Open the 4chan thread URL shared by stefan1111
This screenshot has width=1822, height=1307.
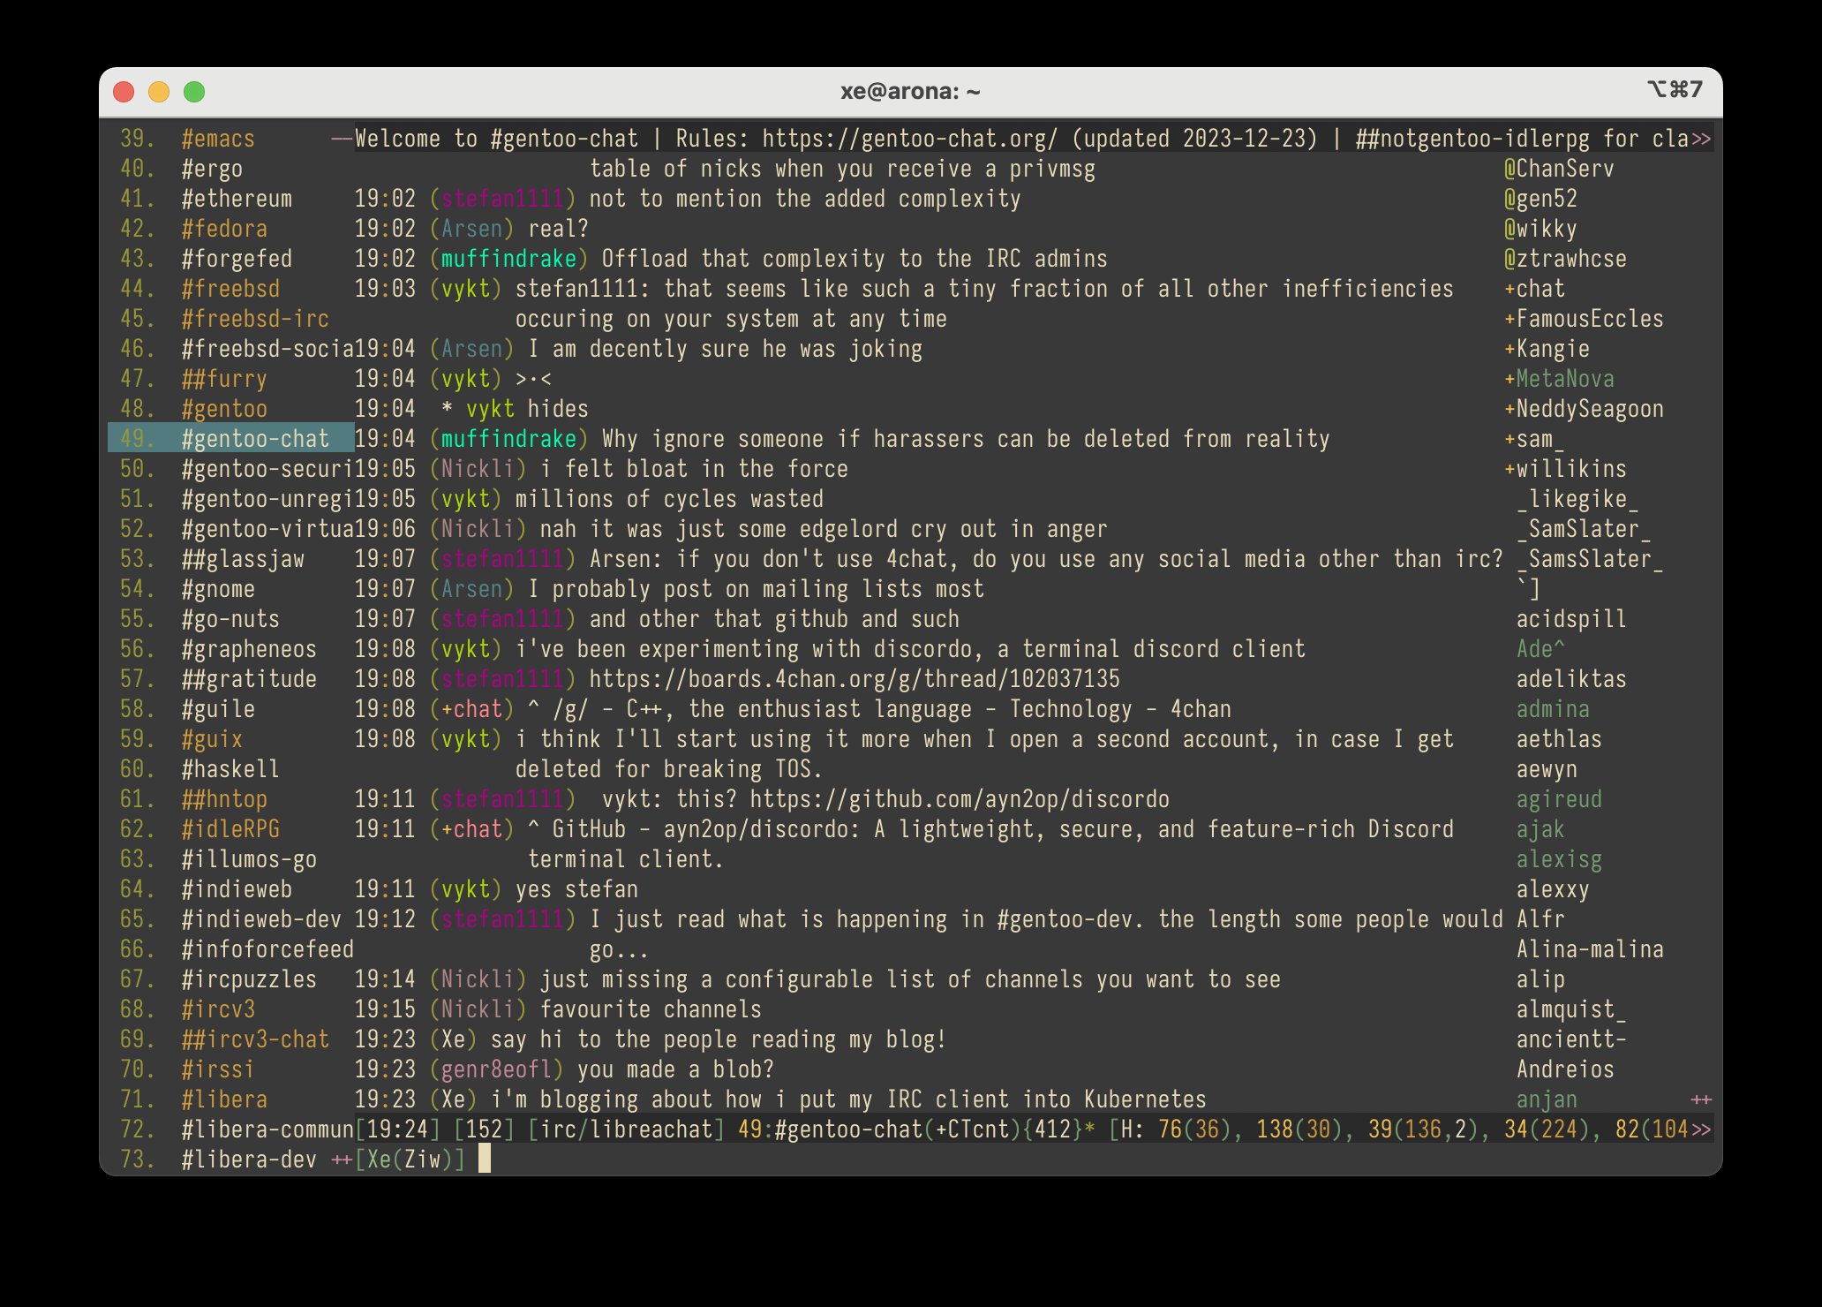pyautogui.click(x=852, y=679)
